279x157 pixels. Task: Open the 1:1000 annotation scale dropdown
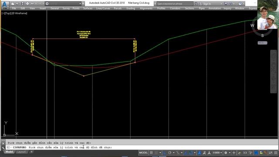[217, 153]
